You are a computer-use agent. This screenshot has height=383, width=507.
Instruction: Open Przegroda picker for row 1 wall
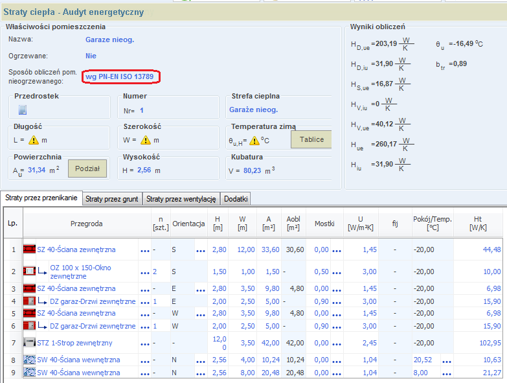click(x=145, y=250)
